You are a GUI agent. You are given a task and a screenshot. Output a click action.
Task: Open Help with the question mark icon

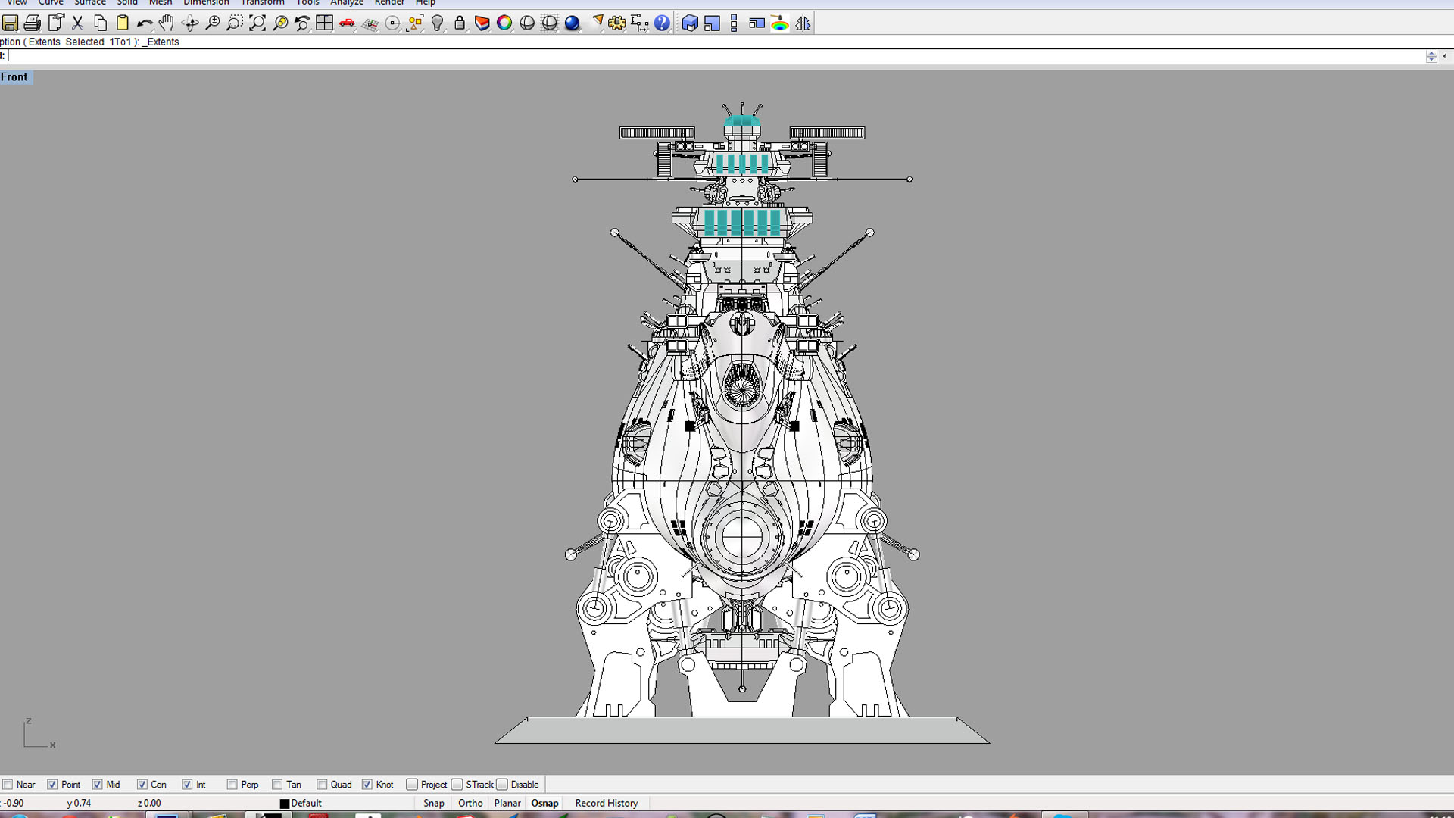click(x=662, y=23)
